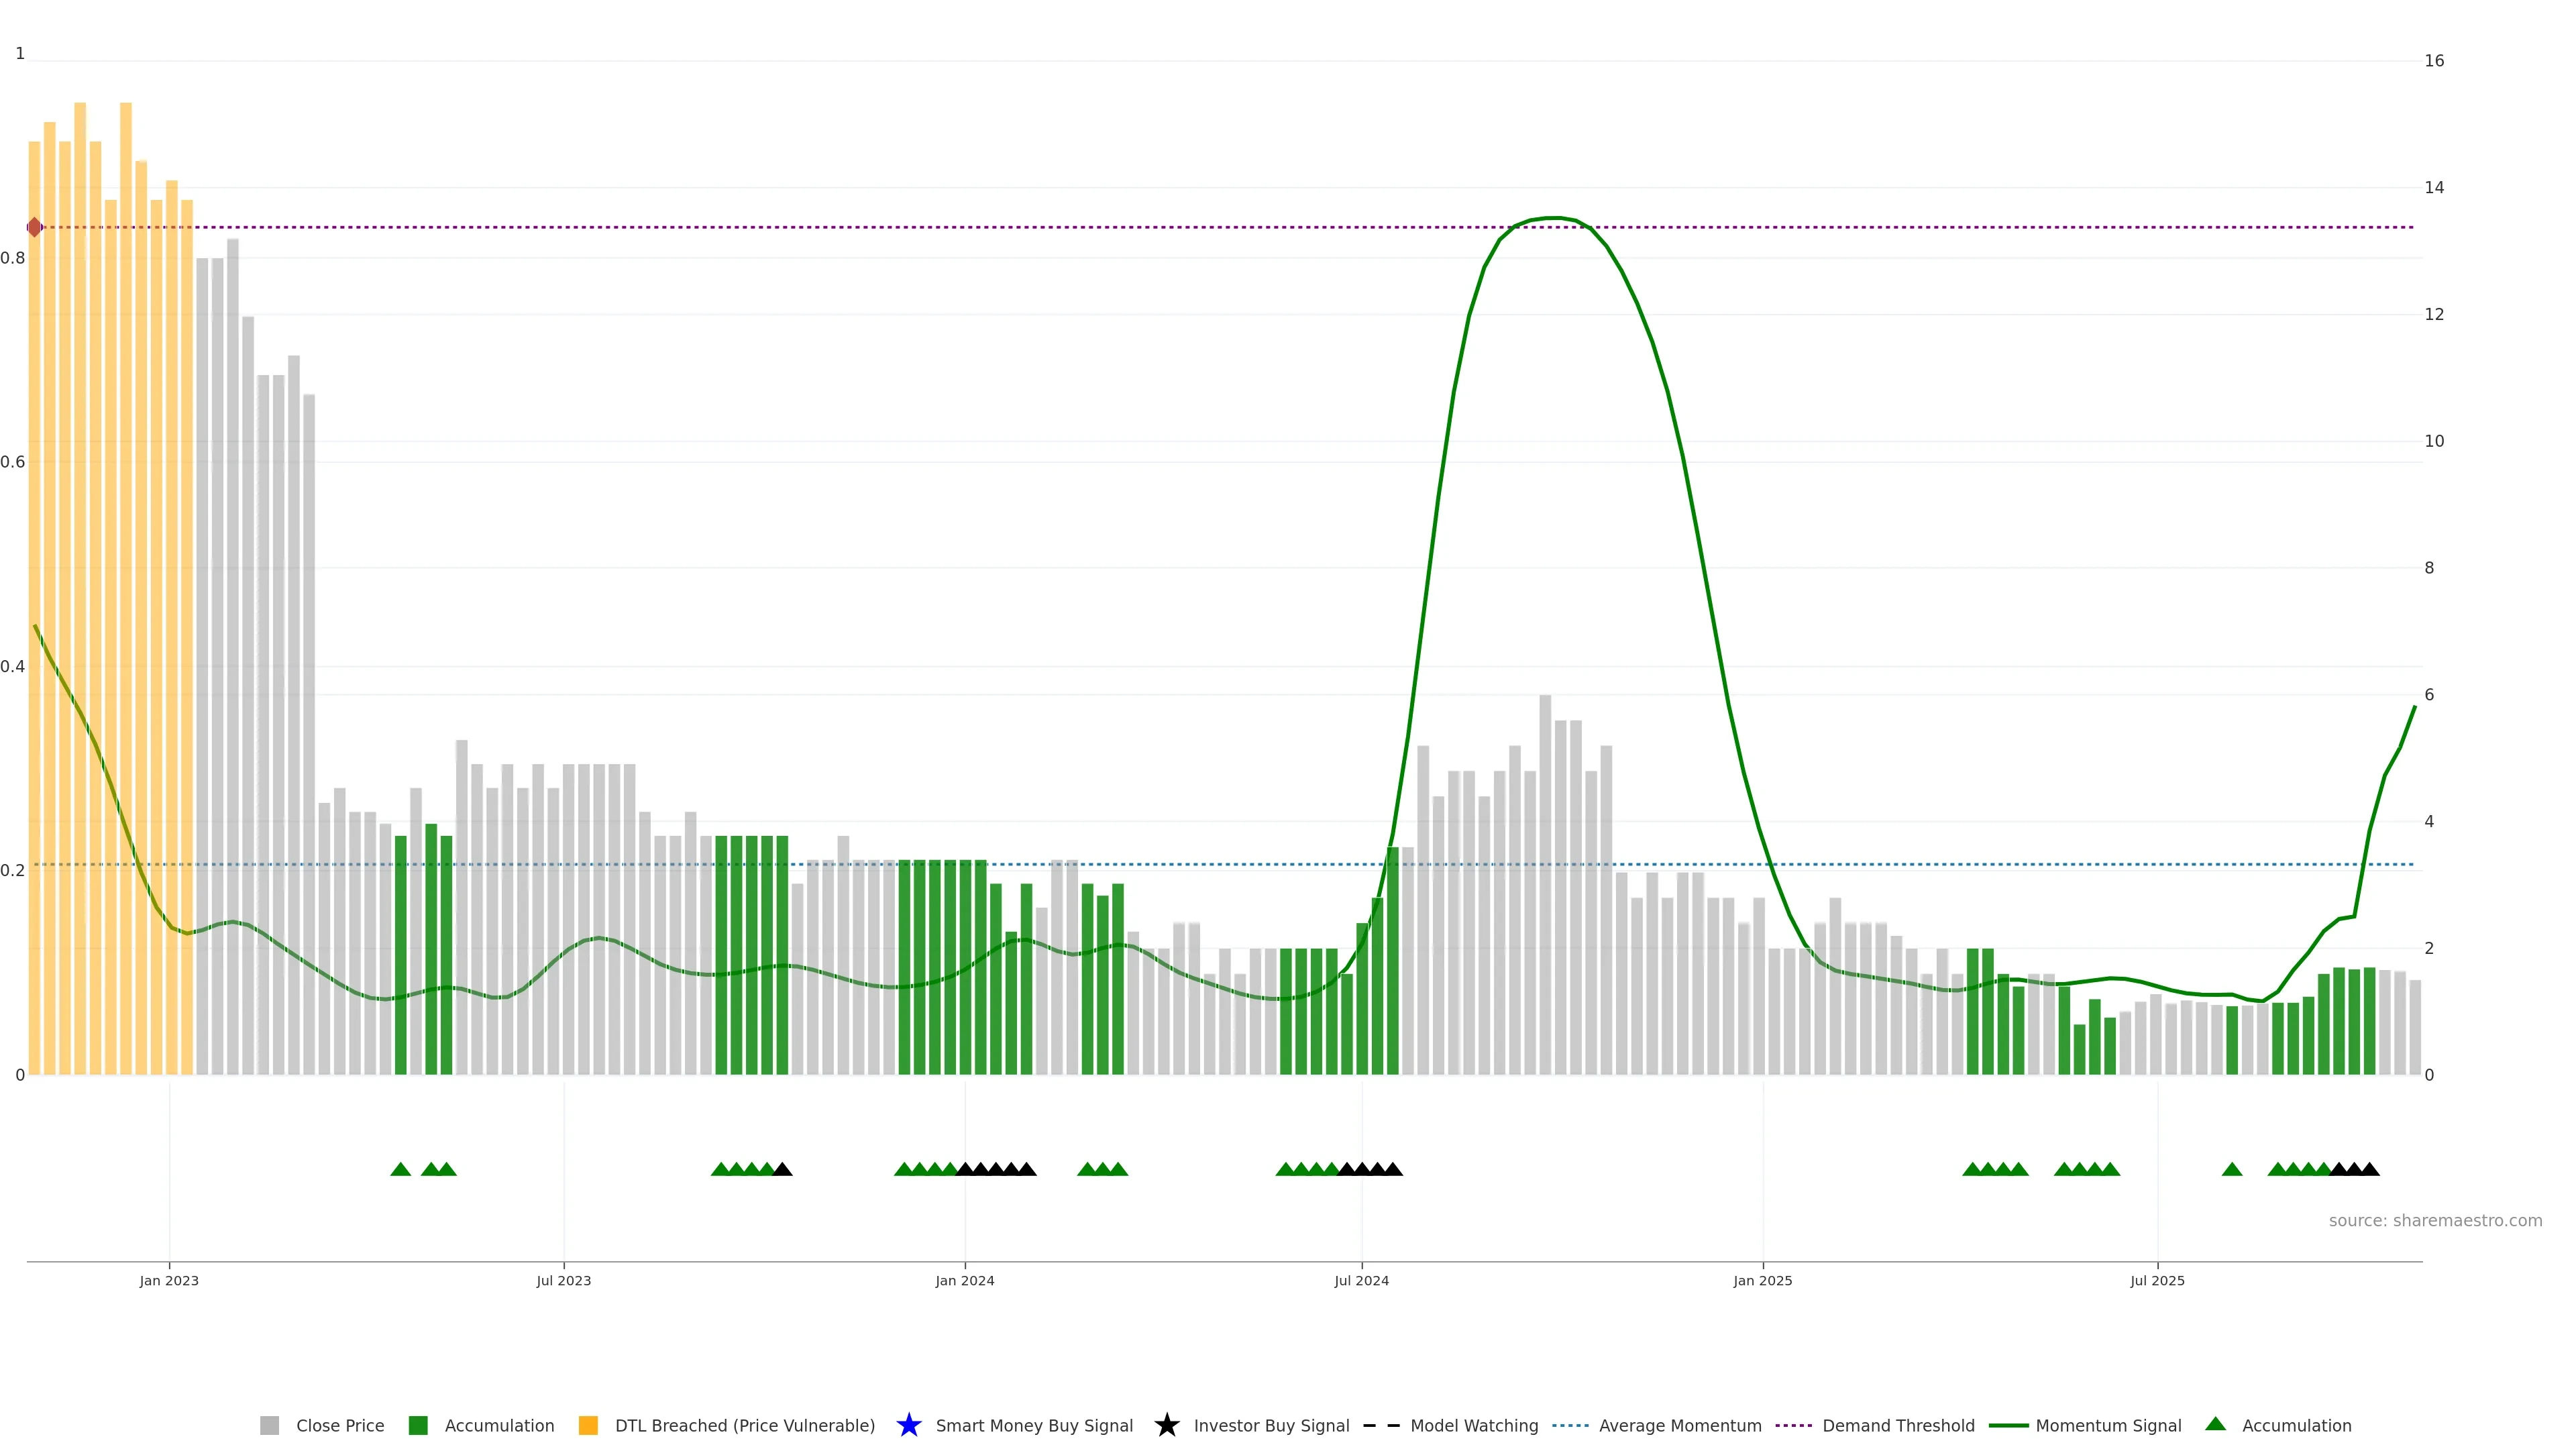Click the Investor Buy Signal legend text
This screenshot has height=1449, width=2576.
pos(1271,1425)
